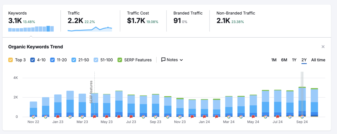This screenshot has height=134, width=337.
Task: Select the All time range
Action: coord(318,60)
